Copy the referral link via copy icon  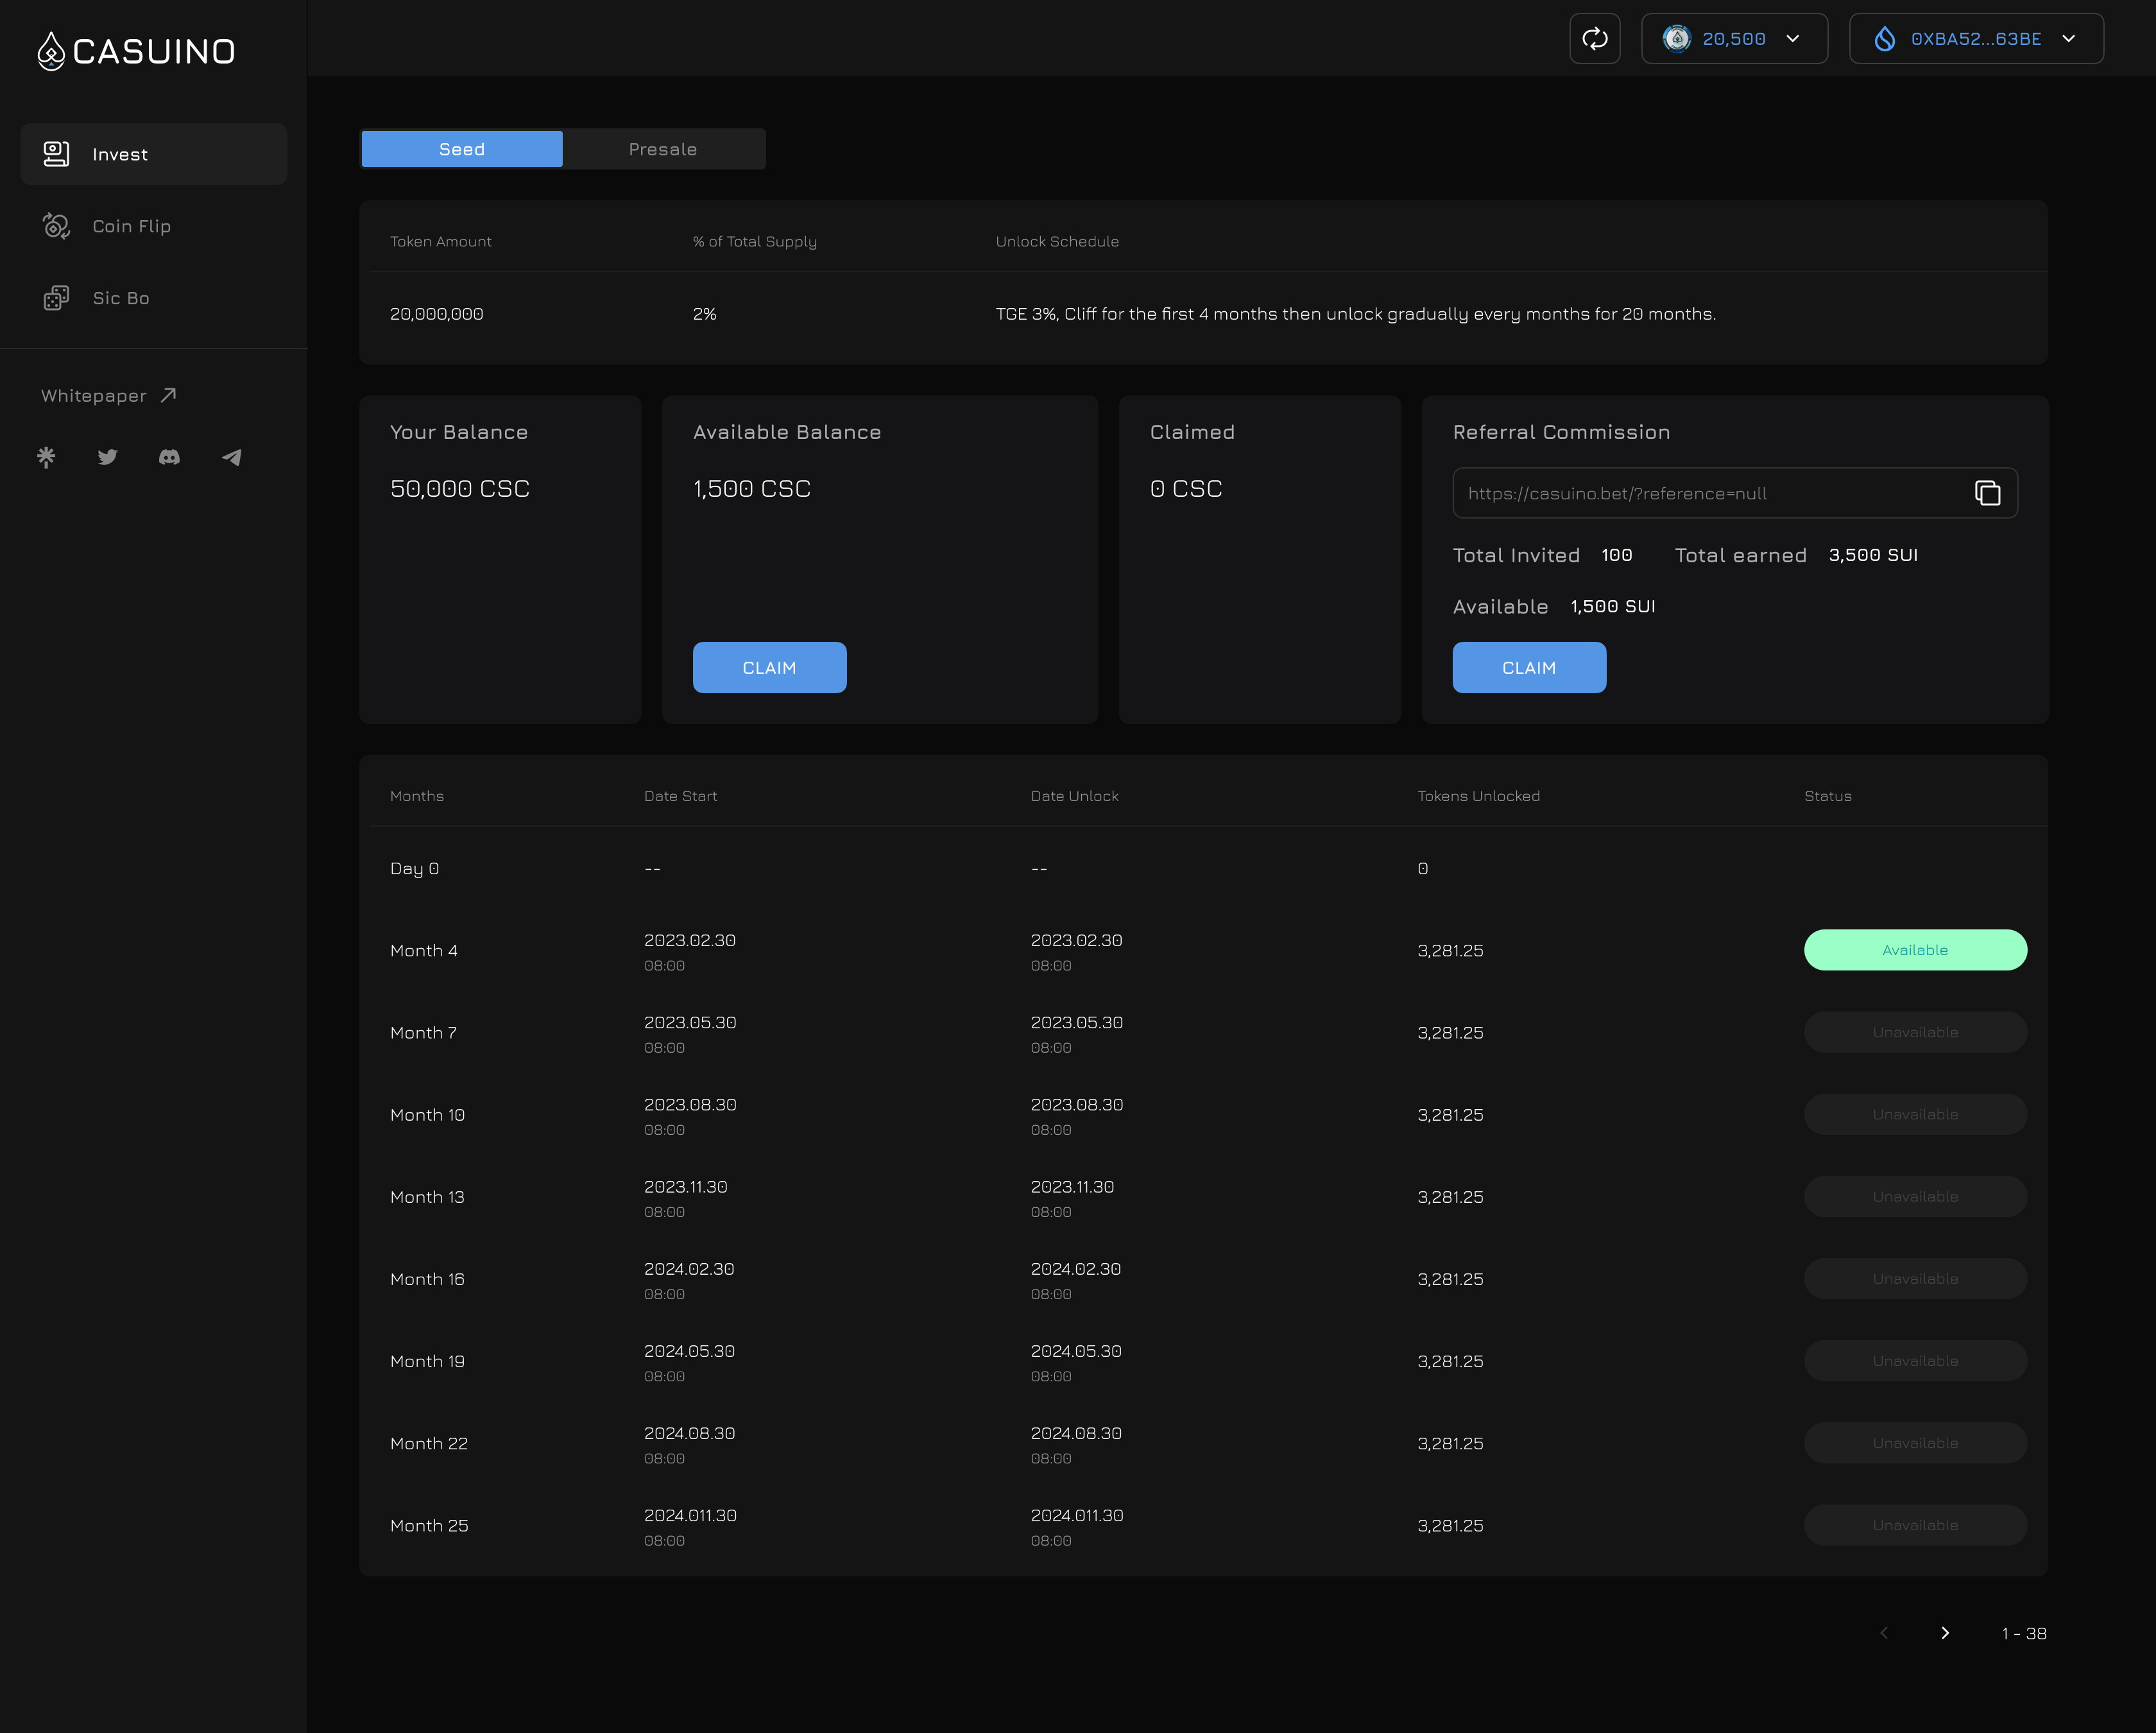click(x=1987, y=494)
